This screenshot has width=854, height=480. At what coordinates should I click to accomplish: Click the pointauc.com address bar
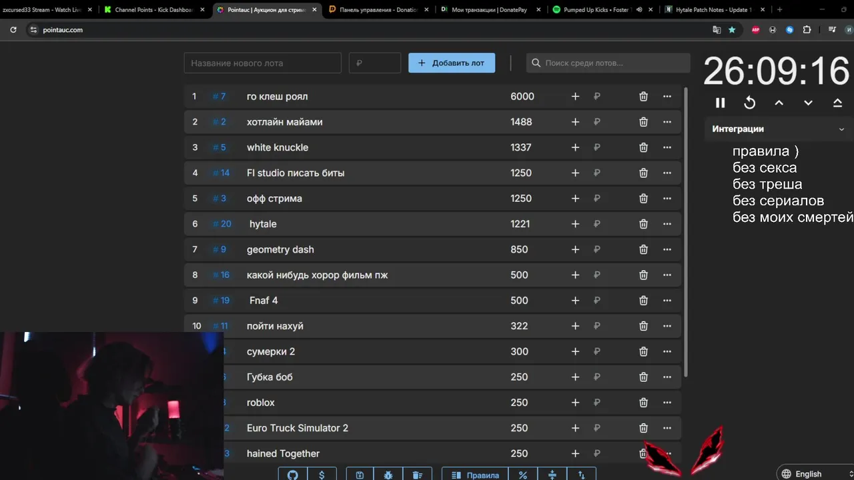pyautogui.click(x=374, y=29)
